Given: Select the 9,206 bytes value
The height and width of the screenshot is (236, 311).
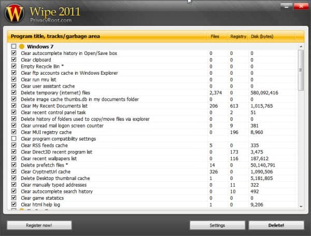Looking at the screenshot, I should coord(257,205).
